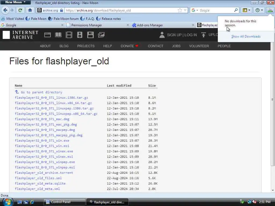Viewport: 275px width, 206px height.
Task: Click the Windows Start orb
Action: point(8,202)
